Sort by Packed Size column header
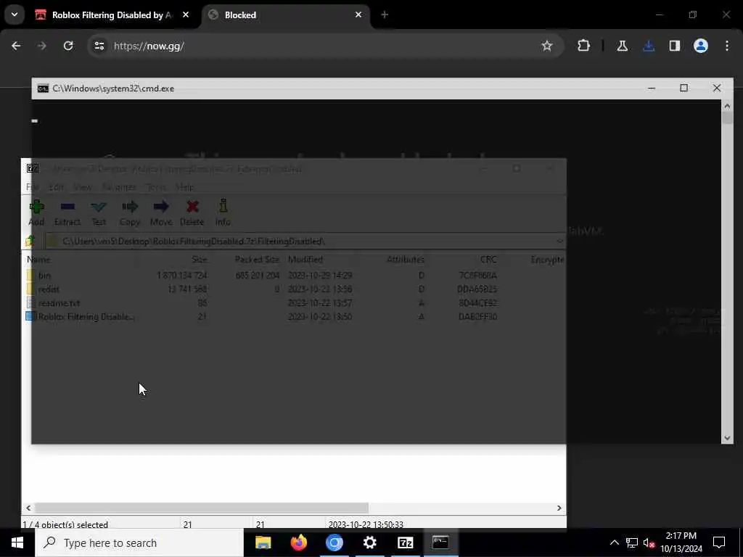 pyautogui.click(x=257, y=260)
